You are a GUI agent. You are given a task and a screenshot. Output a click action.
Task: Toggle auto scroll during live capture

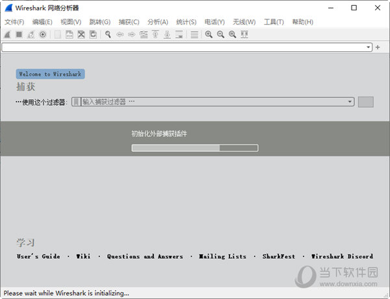pos(179,34)
